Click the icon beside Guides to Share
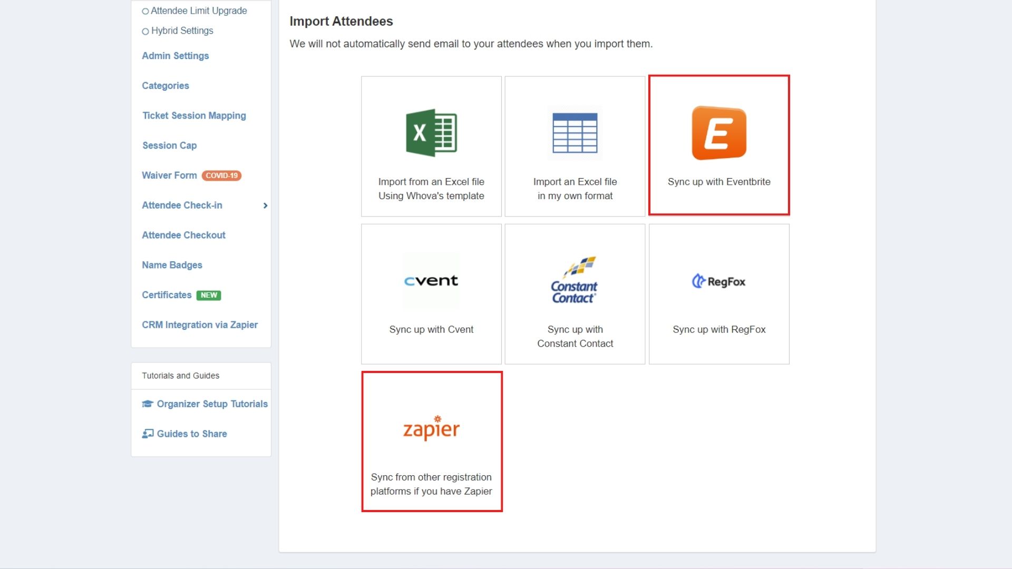This screenshot has height=569, width=1012. tap(148, 434)
